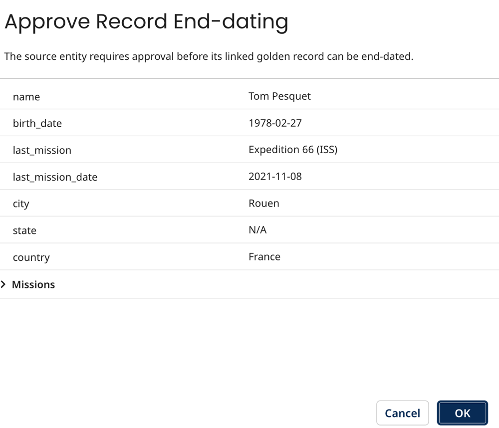
Task: Click the OK button
Action: (462, 413)
